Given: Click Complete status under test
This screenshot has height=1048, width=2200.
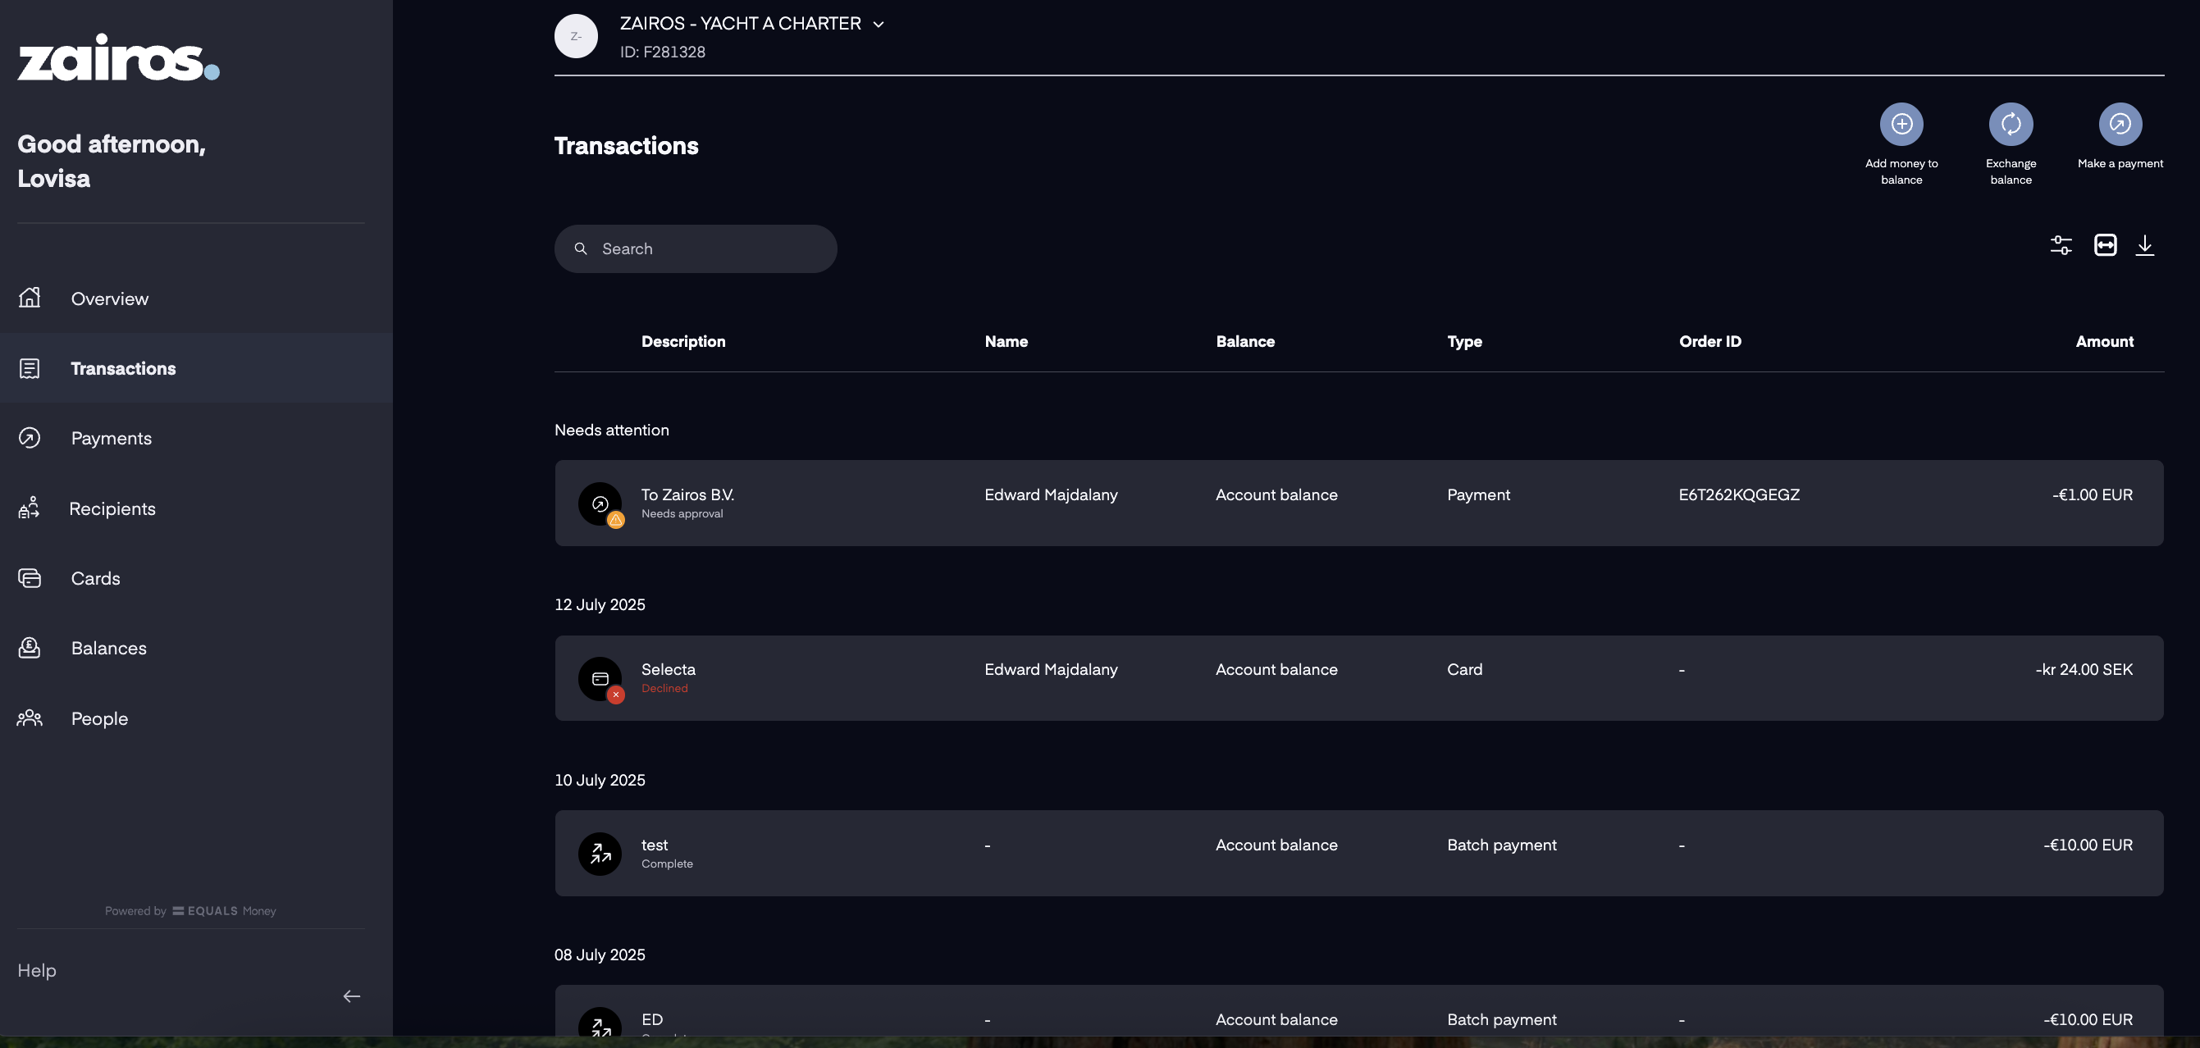Looking at the screenshot, I should click(x=667, y=864).
